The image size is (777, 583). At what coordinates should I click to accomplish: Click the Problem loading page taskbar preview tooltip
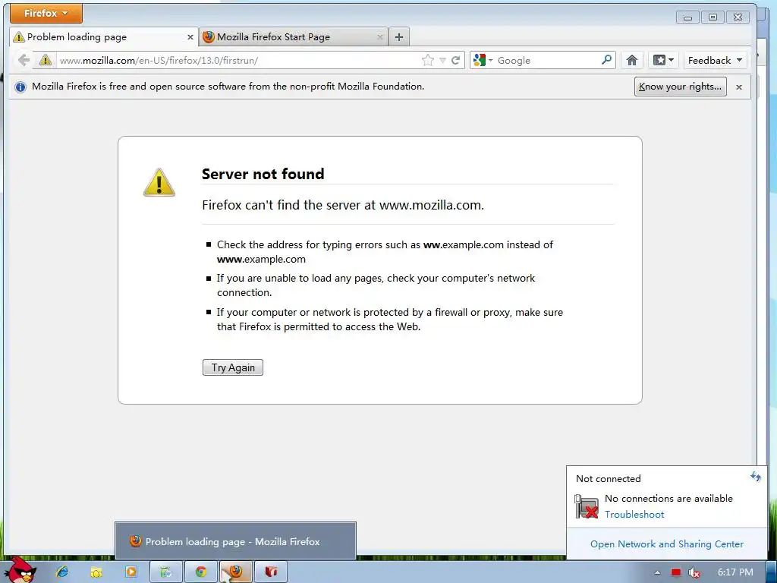click(x=235, y=541)
